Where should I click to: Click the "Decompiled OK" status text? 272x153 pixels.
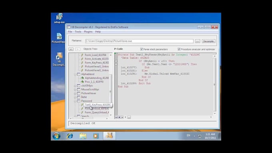[x=83, y=123]
